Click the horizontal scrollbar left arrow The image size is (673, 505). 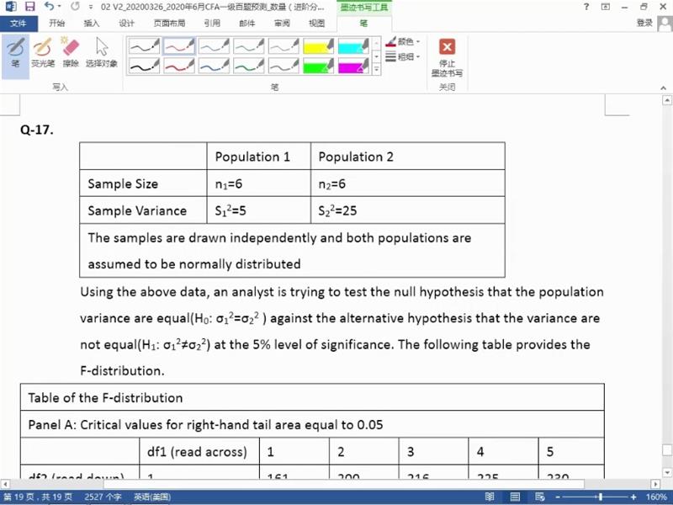pos(4,484)
